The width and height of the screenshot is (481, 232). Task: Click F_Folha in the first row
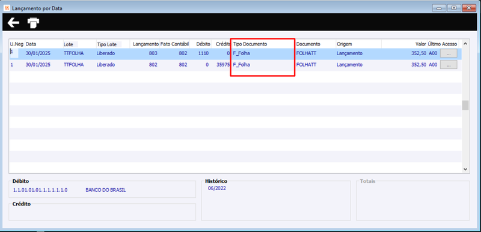[242, 53]
